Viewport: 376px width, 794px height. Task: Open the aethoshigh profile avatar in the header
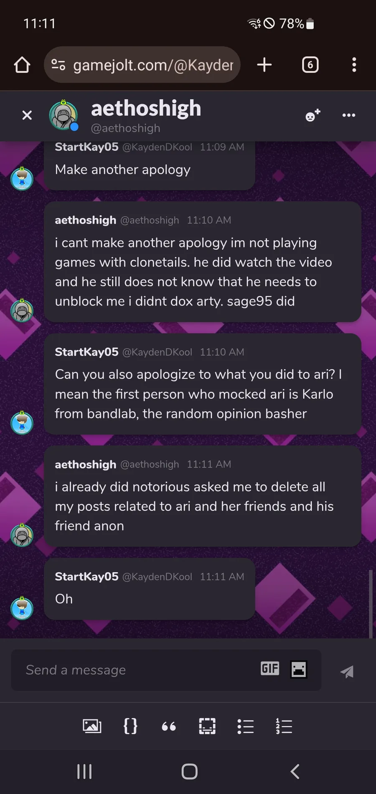point(64,115)
